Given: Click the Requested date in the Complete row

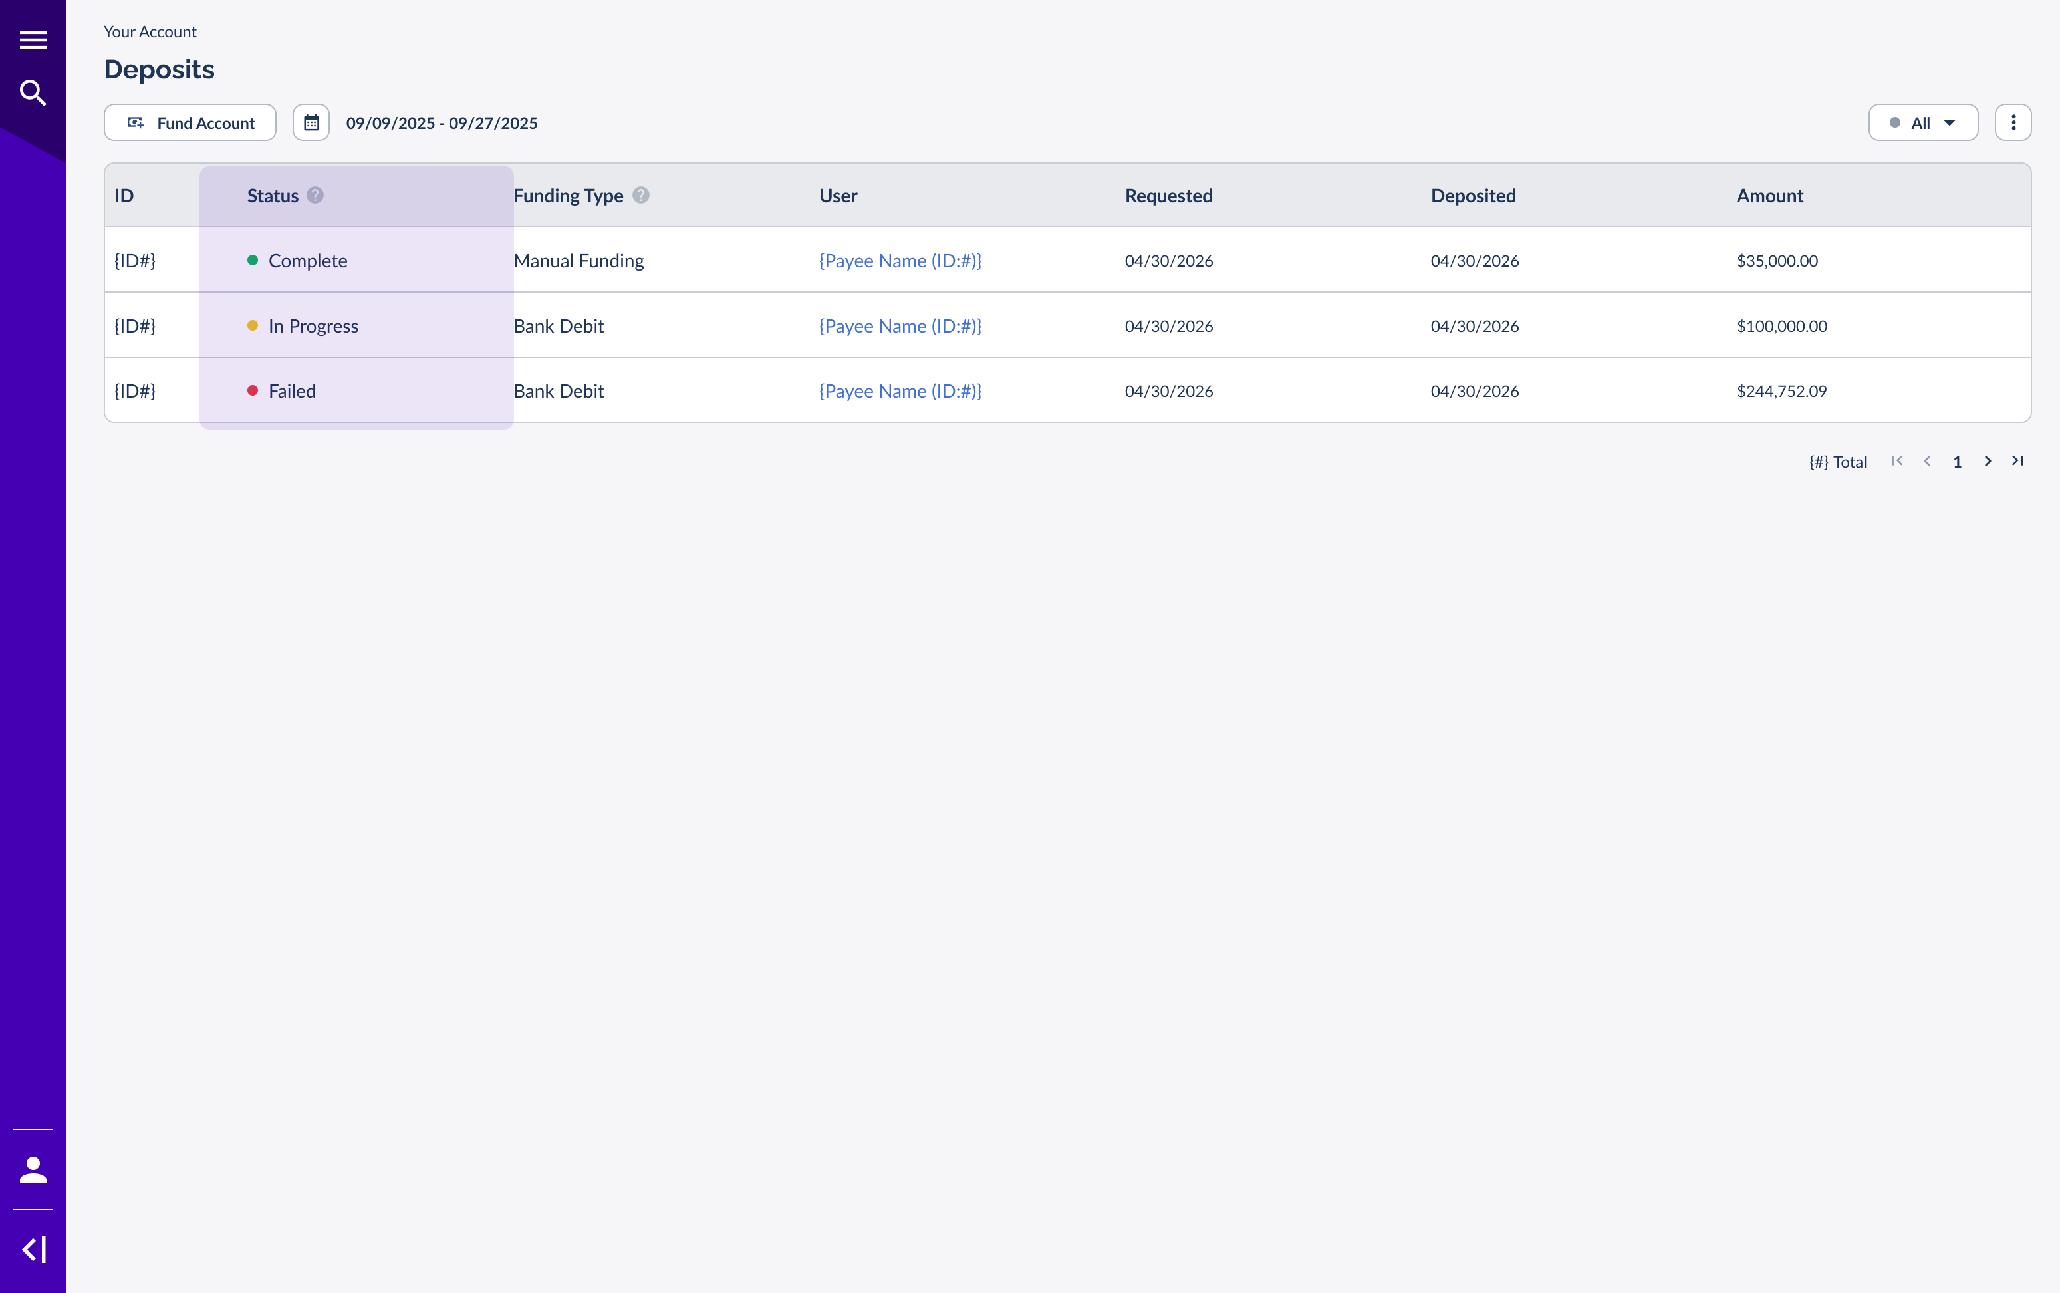Looking at the screenshot, I should pos(1168,261).
